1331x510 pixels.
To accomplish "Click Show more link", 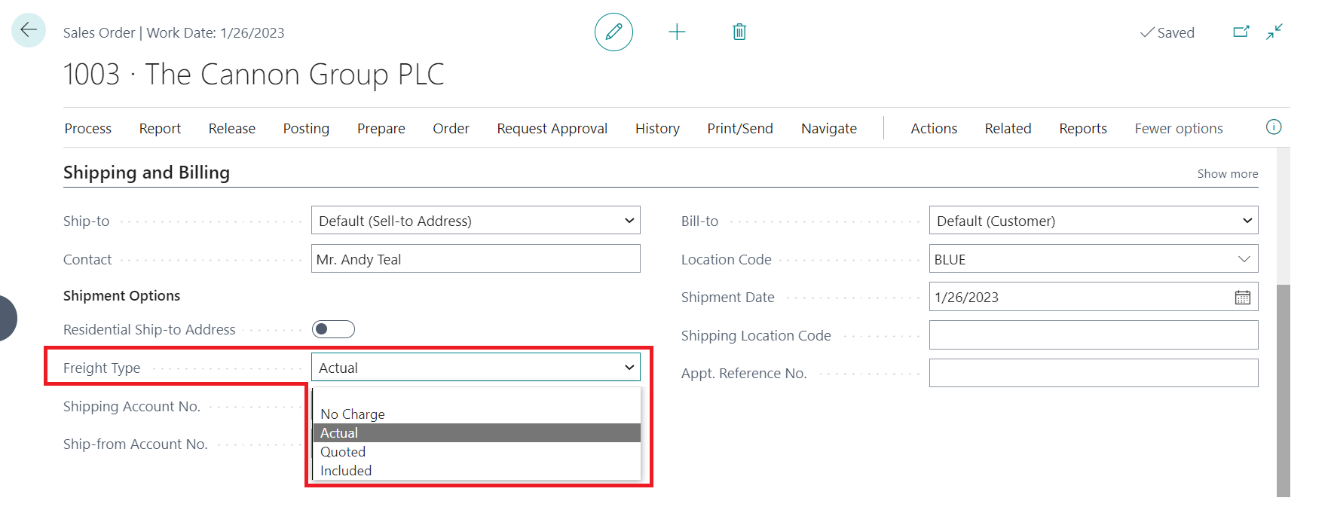I will pos(1227,174).
